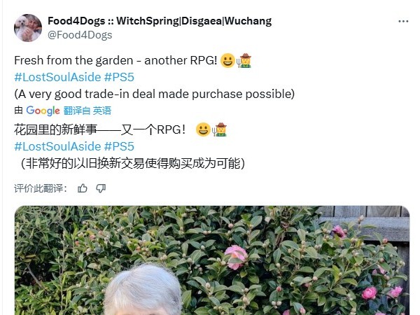420x315 pixels.
Task: Open the @Food4Dogs handle link
Action: click(80, 35)
